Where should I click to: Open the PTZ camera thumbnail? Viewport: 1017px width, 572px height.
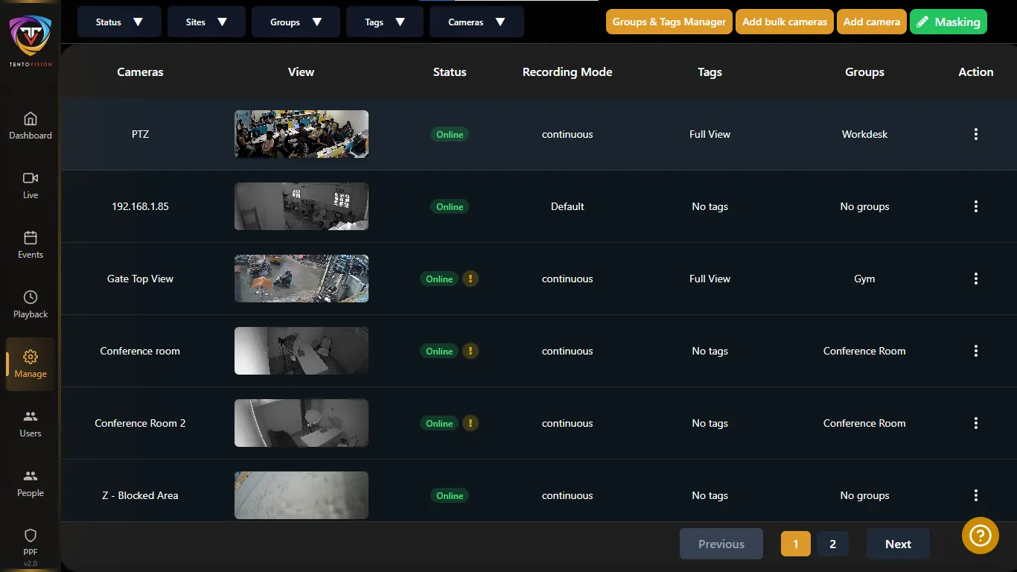[302, 134]
